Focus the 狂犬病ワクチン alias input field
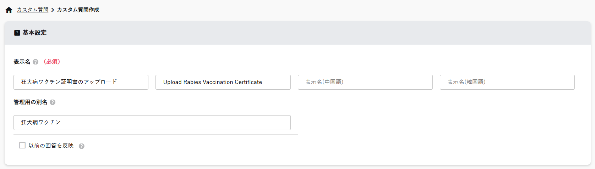The image size is (595, 169). [152, 123]
